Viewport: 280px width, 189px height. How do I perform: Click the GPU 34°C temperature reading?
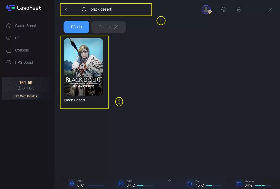131,186
